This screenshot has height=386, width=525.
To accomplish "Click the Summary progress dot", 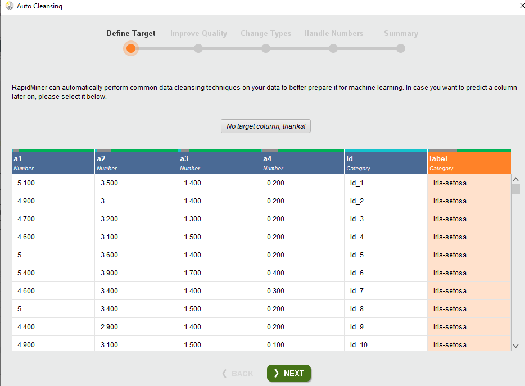I will tap(401, 48).
